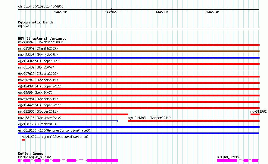This screenshot has height=164, width=268.
Task: Select the dgv12442n54 (Cooper2011) label
Action: [x=40, y=105]
